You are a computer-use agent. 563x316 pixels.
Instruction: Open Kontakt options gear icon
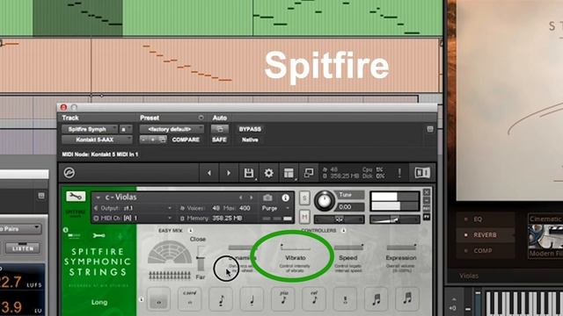pyautogui.click(x=268, y=173)
